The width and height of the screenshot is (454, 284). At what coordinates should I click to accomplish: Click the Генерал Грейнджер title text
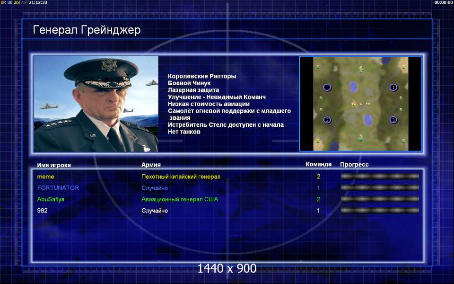point(87,30)
